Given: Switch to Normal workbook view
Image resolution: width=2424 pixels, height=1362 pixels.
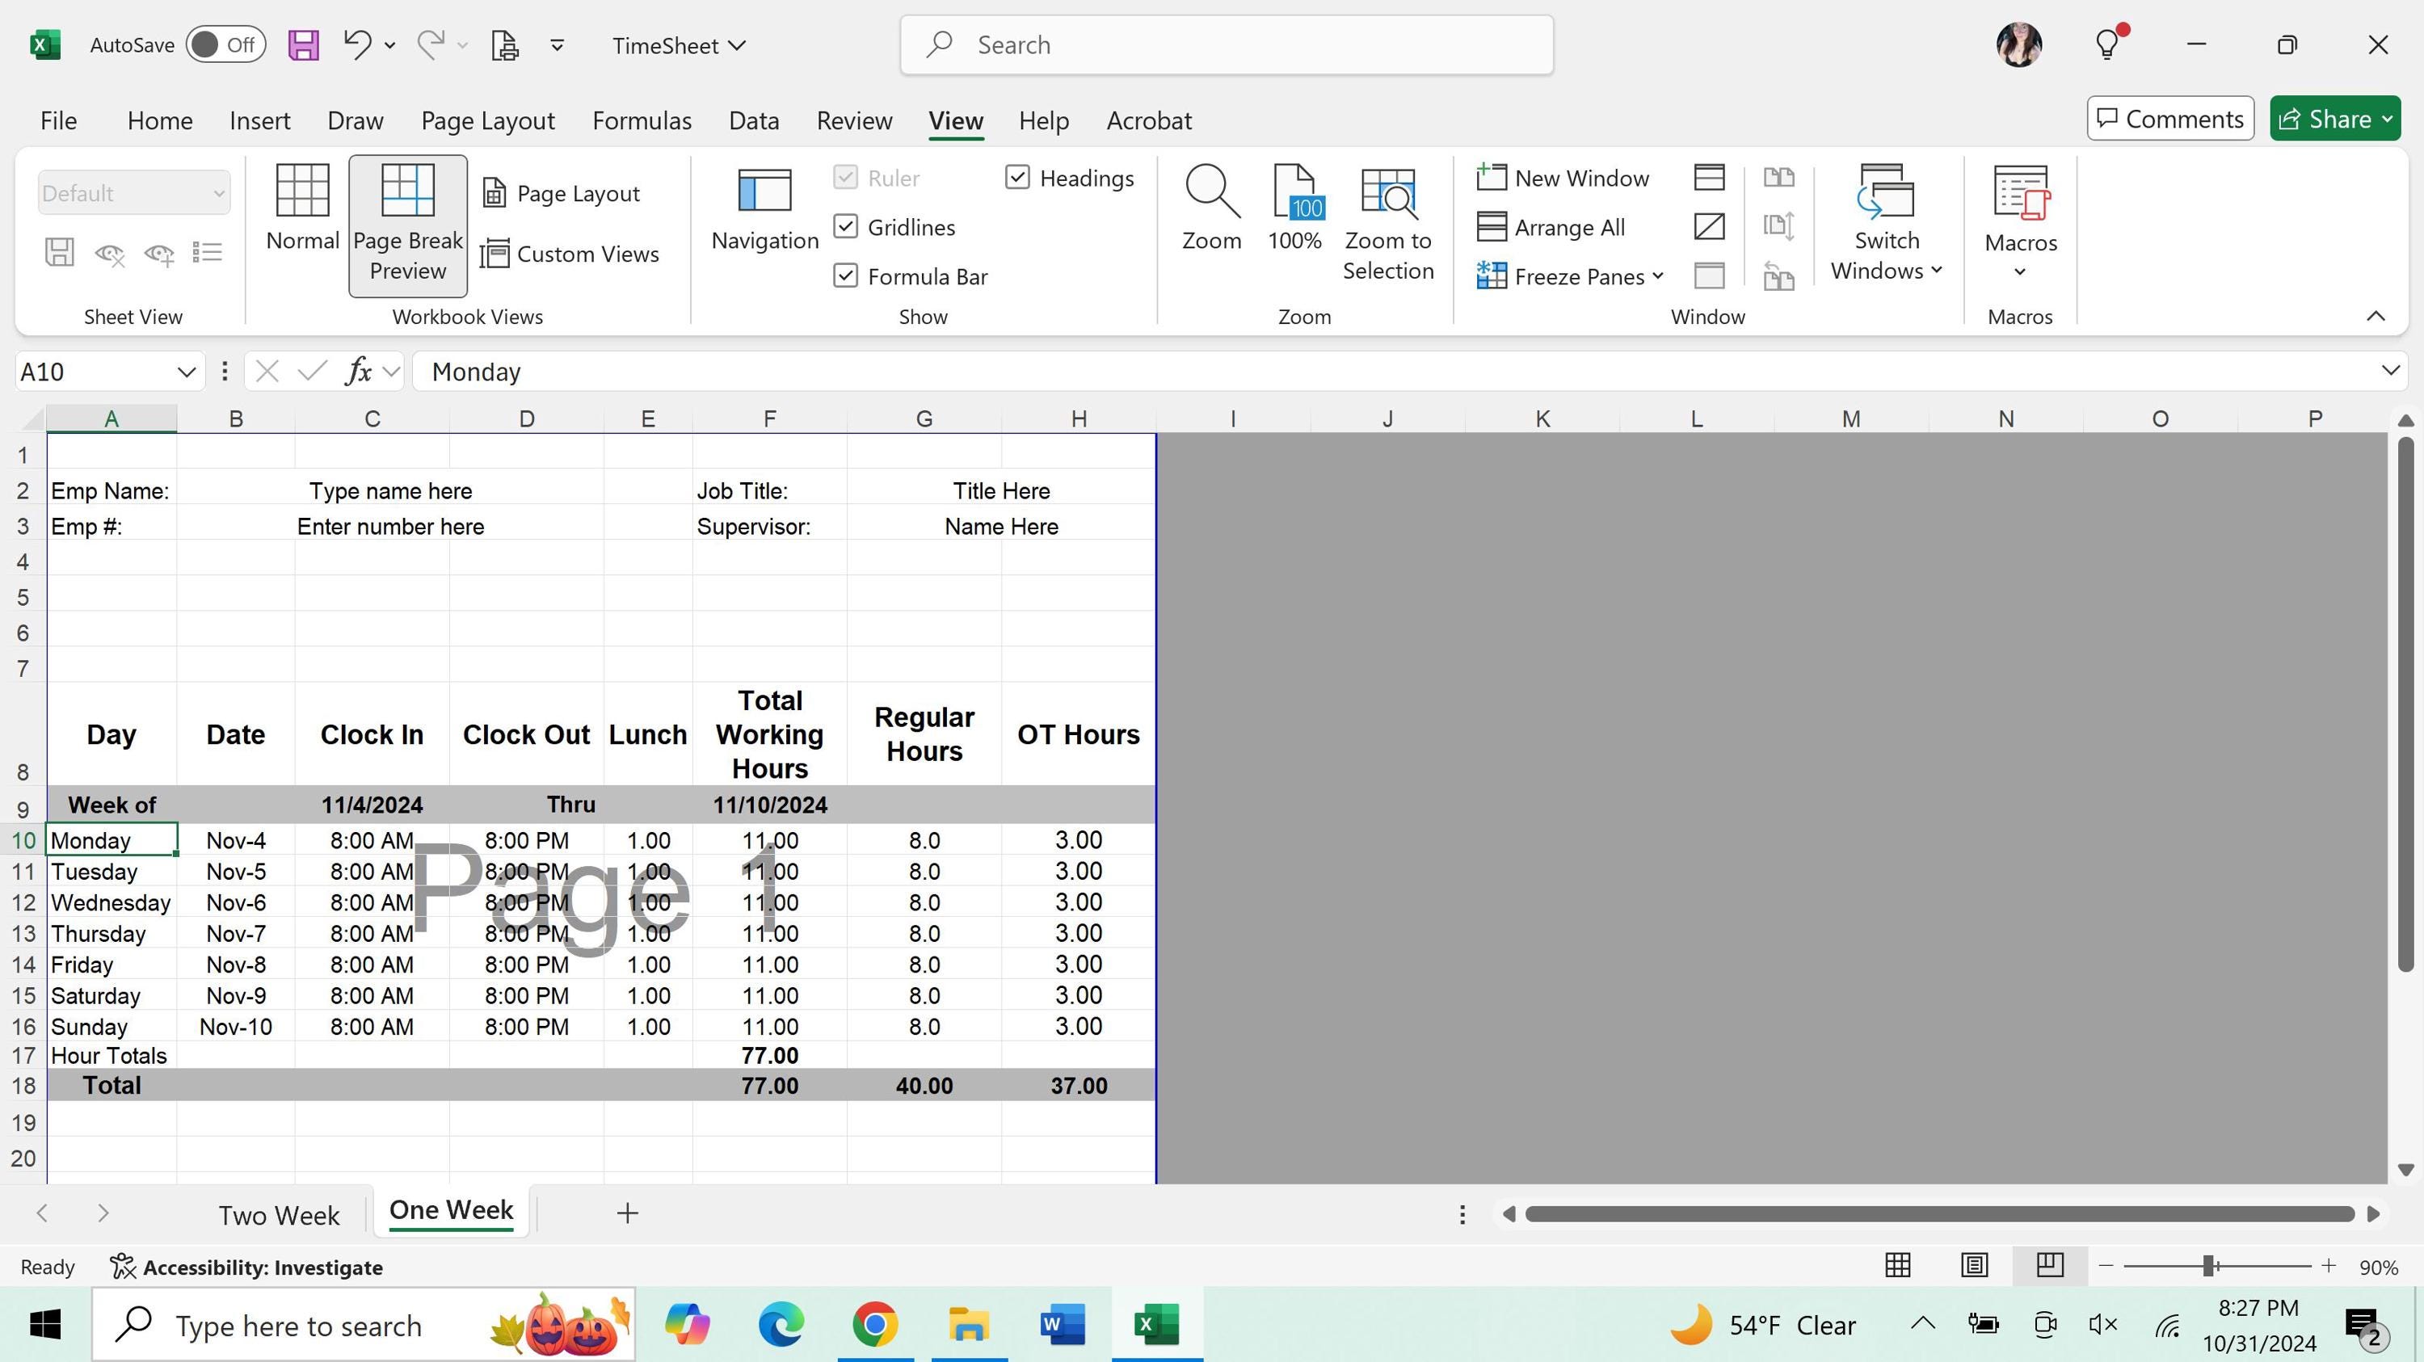Looking at the screenshot, I should tap(302, 208).
